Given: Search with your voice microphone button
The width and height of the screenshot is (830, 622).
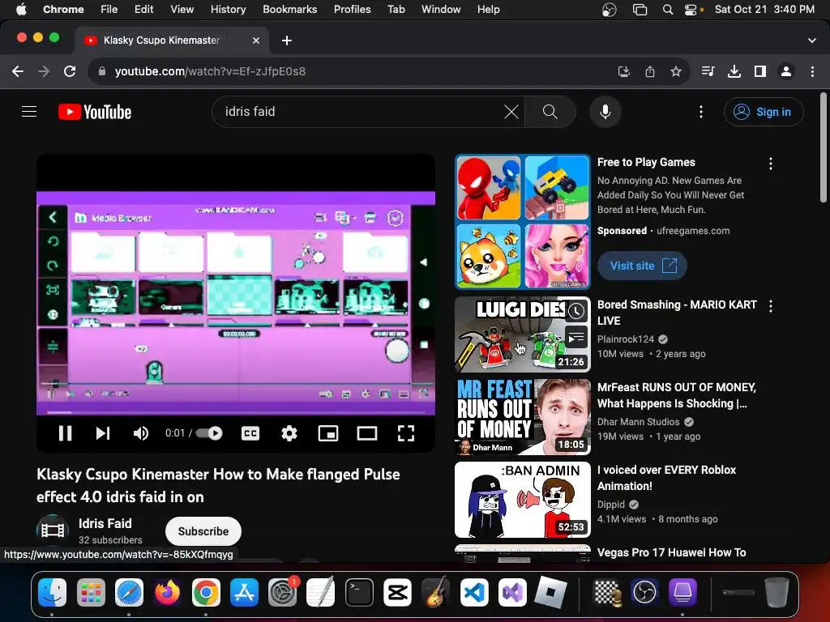Looking at the screenshot, I should coord(605,112).
